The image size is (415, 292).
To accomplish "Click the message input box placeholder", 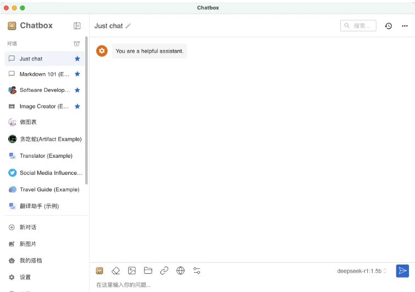I will [123, 285].
